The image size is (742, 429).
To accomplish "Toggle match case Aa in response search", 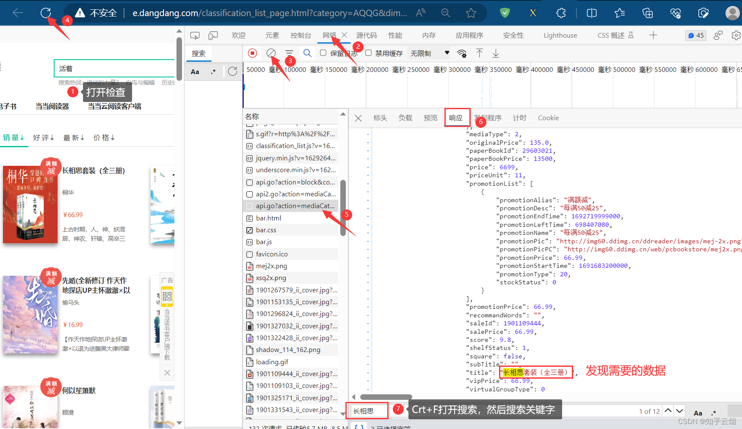I will [698, 412].
